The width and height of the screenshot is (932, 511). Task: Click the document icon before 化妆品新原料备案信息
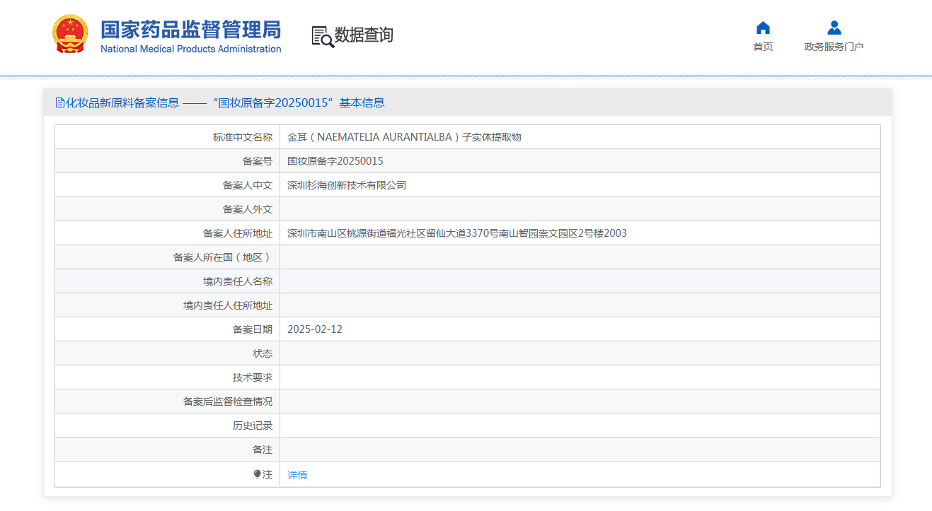coord(60,102)
